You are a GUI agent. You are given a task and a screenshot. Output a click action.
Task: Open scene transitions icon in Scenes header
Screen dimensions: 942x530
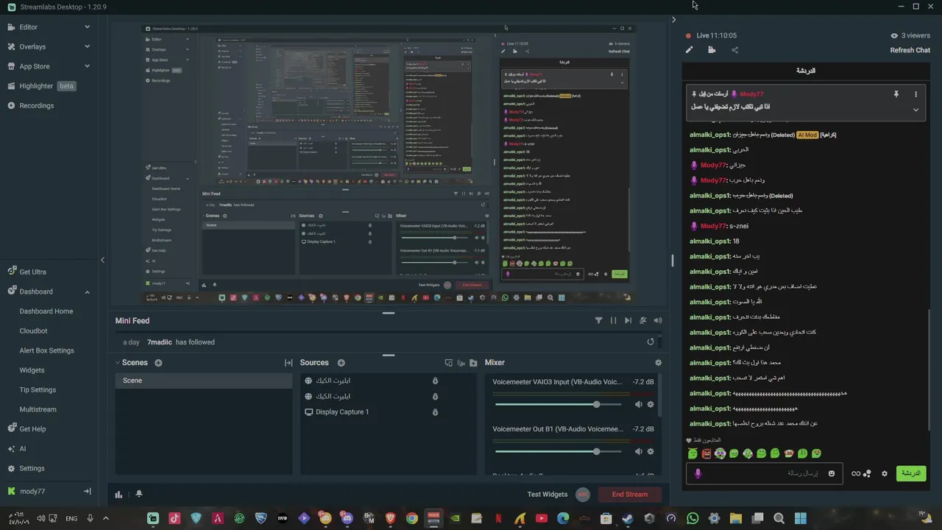coord(288,363)
